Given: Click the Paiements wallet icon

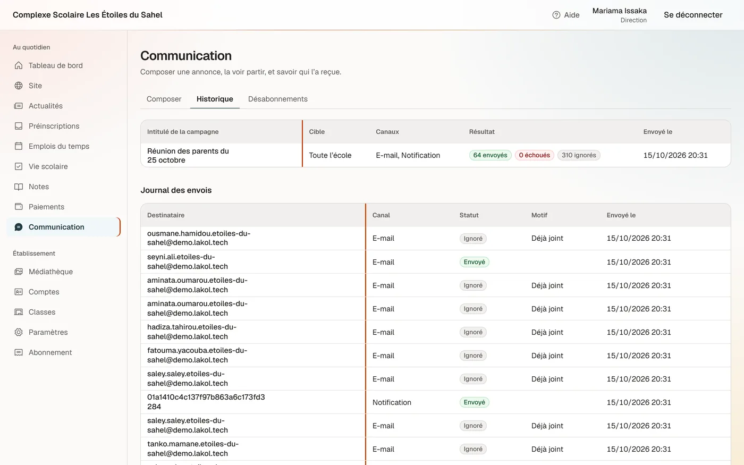Looking at the screenshot, I should 19,207.
